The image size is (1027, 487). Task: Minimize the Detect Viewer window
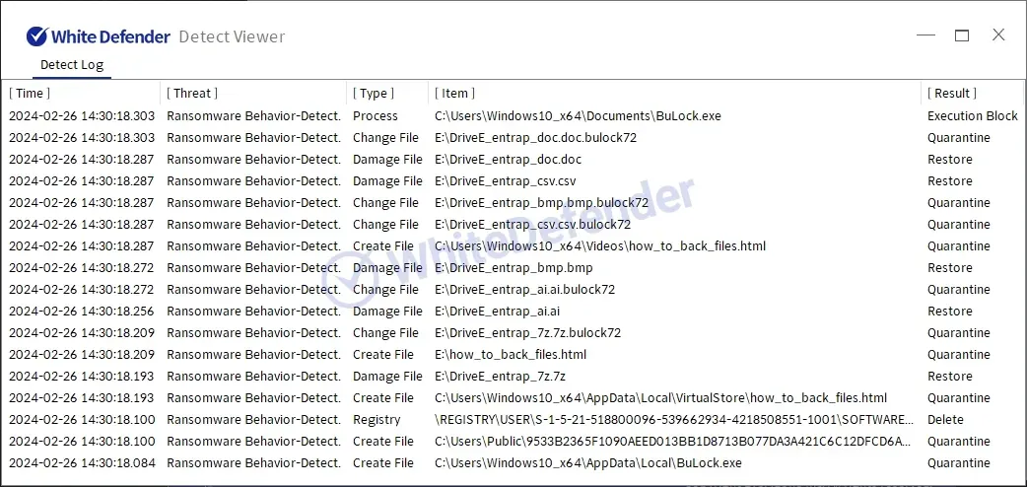(x=925, y=35)
